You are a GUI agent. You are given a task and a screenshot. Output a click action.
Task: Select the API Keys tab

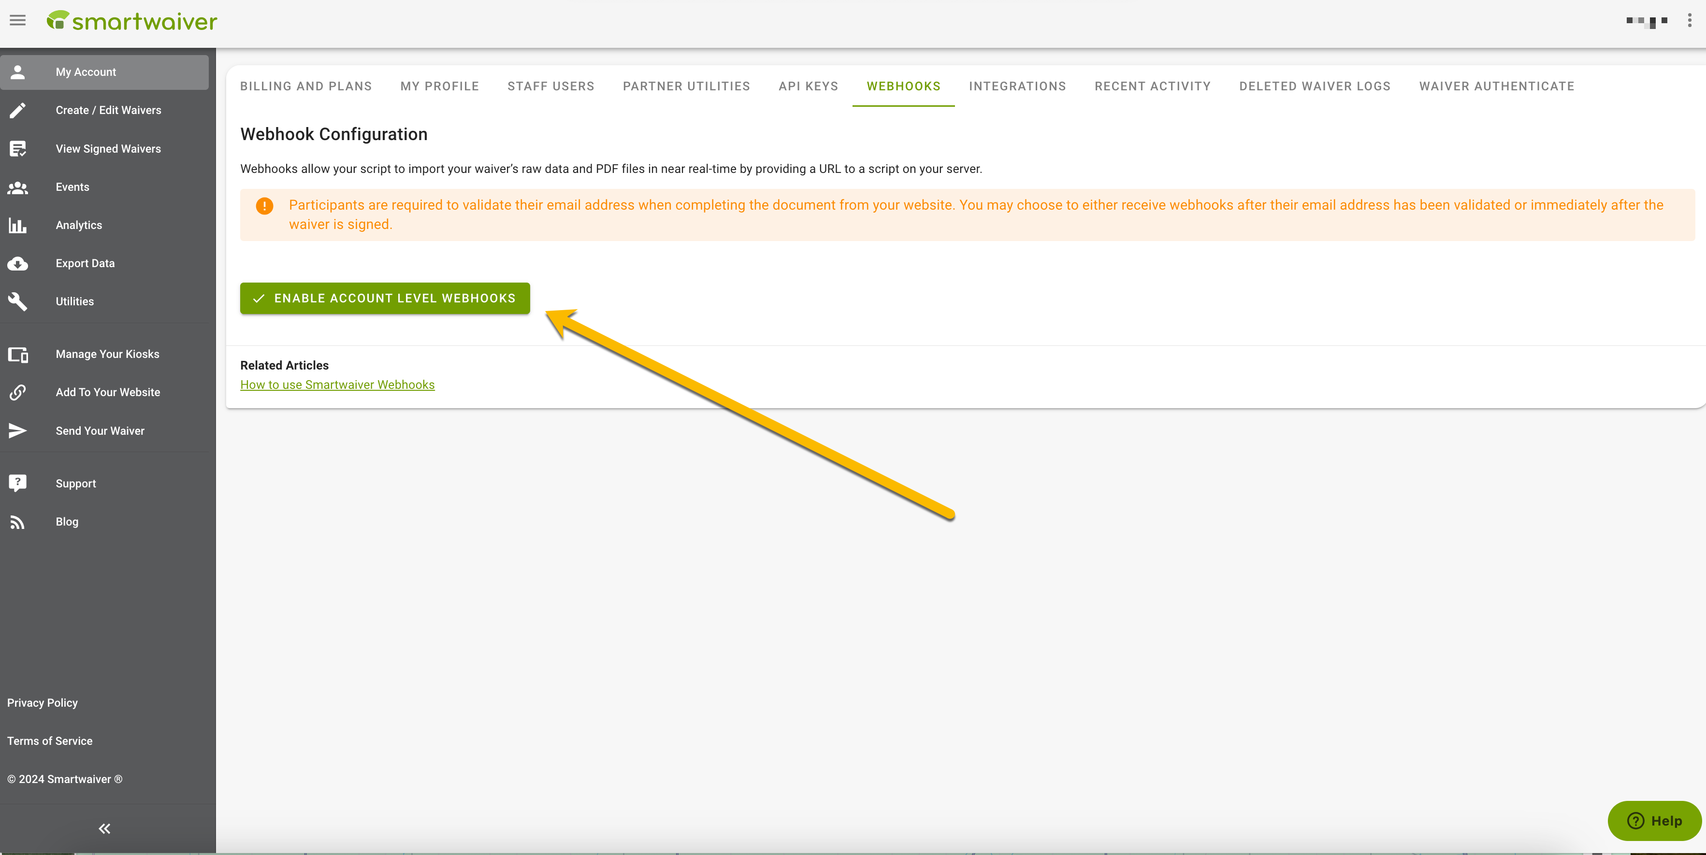coord(809,86)
